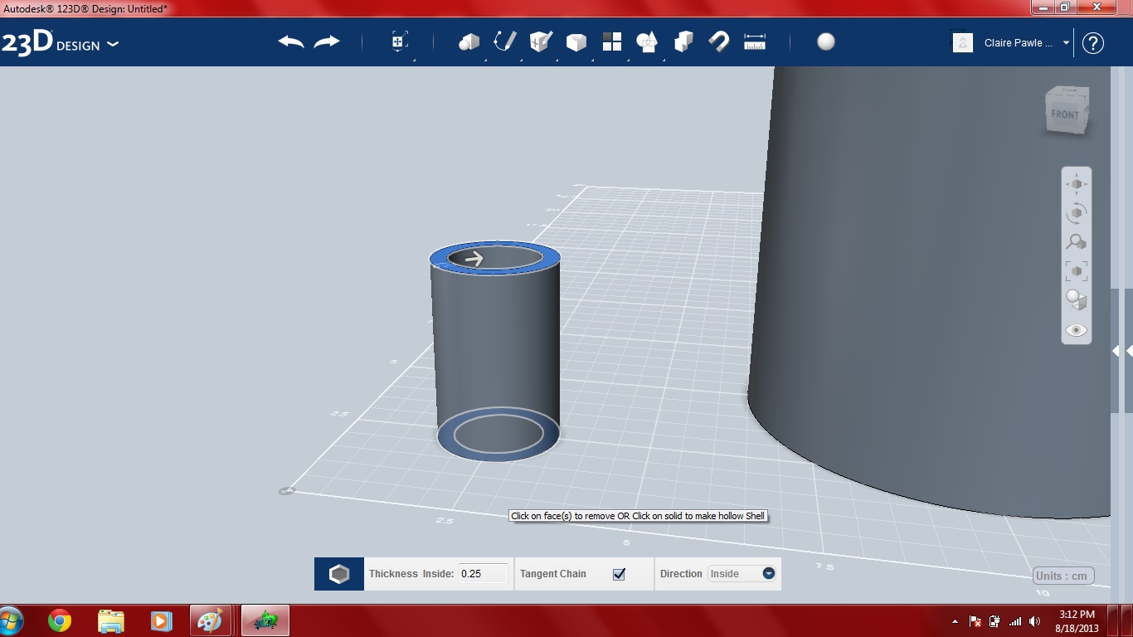This screenshot has height=637, width=1133.
Task: Open Windows Explorer from the taskbar
Action: (110, 620)
